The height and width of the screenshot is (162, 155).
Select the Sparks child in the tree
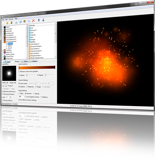point(10,46)
